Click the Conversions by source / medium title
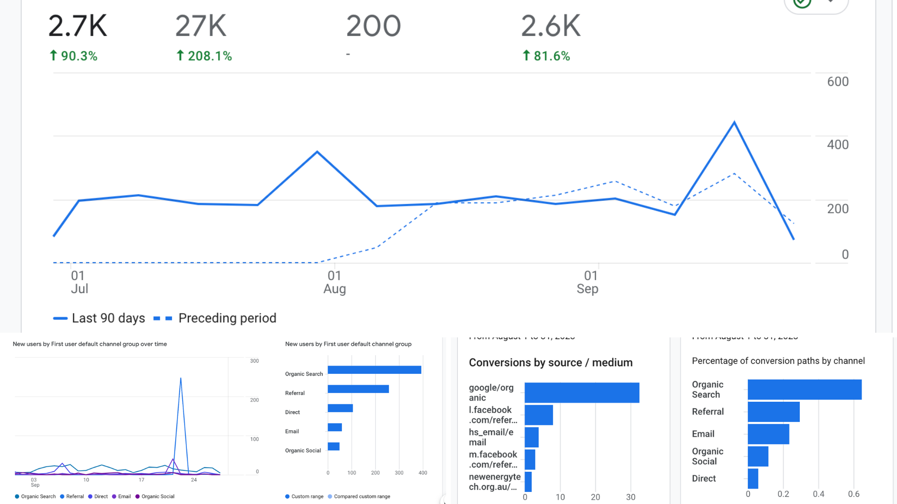The height and width of the screenshot is (504, 897). tap(551, 363)
